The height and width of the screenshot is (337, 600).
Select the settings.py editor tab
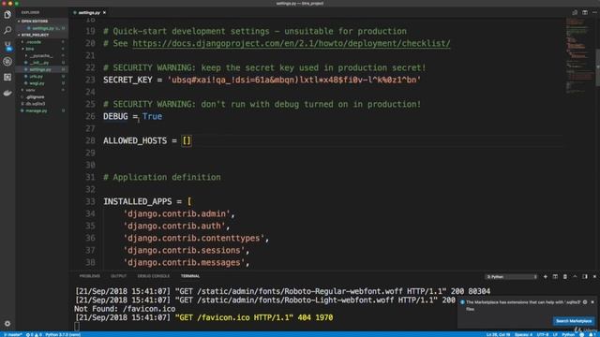coord(90,12)
